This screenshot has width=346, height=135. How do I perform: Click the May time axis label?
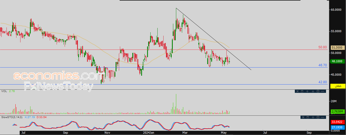224,133
